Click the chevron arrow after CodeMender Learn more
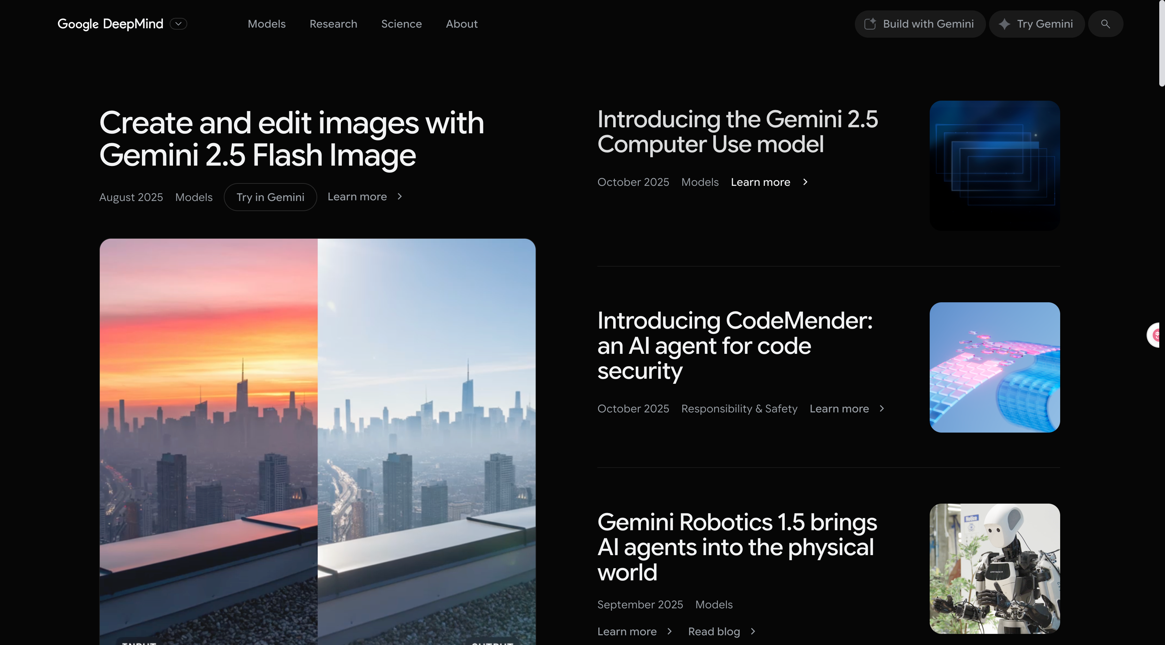This screenshot has height=645, width=1165. coord(882,408)
